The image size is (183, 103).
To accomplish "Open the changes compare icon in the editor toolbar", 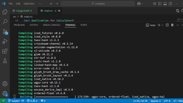I will [x=178, y=11].
